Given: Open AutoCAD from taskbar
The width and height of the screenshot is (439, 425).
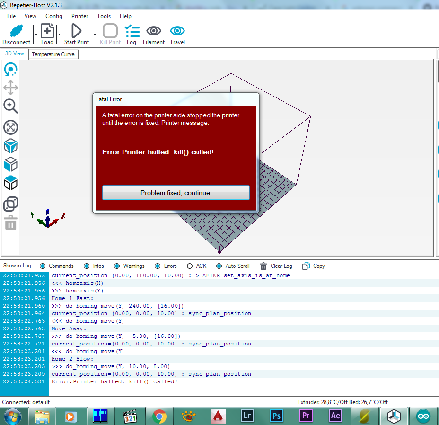Looking at the screenshot, I should tap(218, 416).
